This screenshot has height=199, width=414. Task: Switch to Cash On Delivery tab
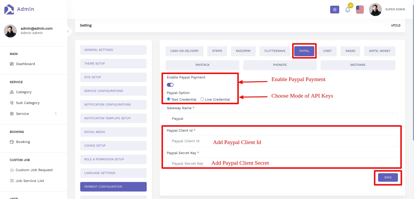point(184,51)
